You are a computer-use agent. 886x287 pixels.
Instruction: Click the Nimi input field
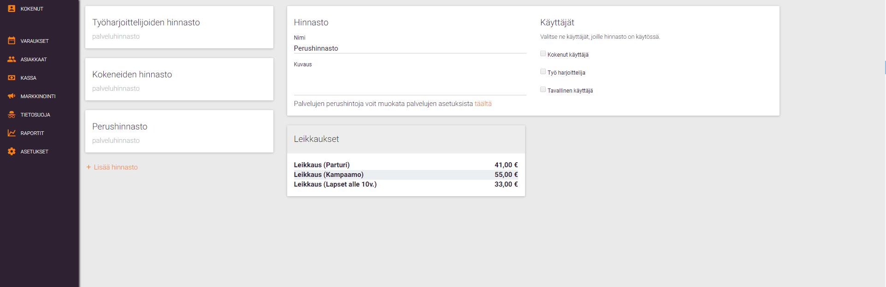click(409, 48)
